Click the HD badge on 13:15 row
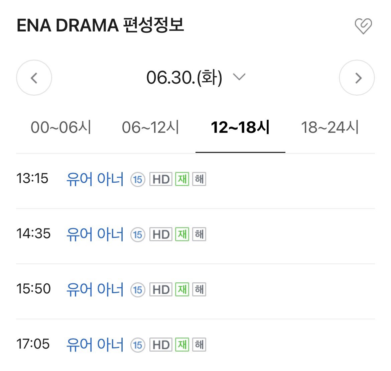The image size is (391, 371). click(x=161, y=179)
